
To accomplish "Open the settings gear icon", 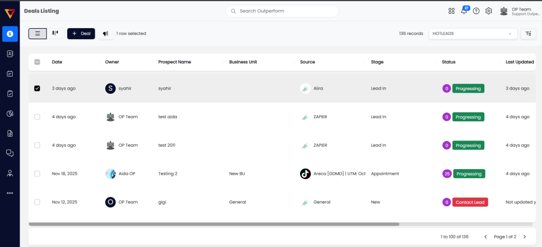I will (489, 11).
